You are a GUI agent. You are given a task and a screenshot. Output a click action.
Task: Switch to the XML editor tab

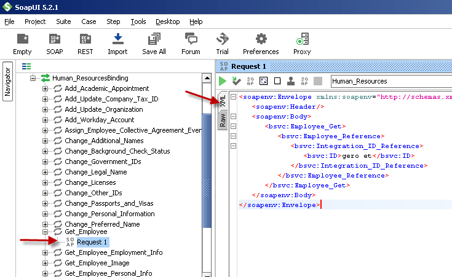223,101
